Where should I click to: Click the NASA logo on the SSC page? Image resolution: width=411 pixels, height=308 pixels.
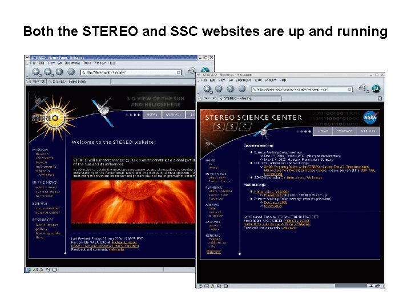tap(370, 117)
